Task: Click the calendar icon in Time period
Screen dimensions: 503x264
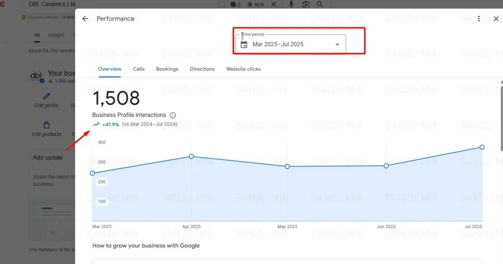Action: 244,45
